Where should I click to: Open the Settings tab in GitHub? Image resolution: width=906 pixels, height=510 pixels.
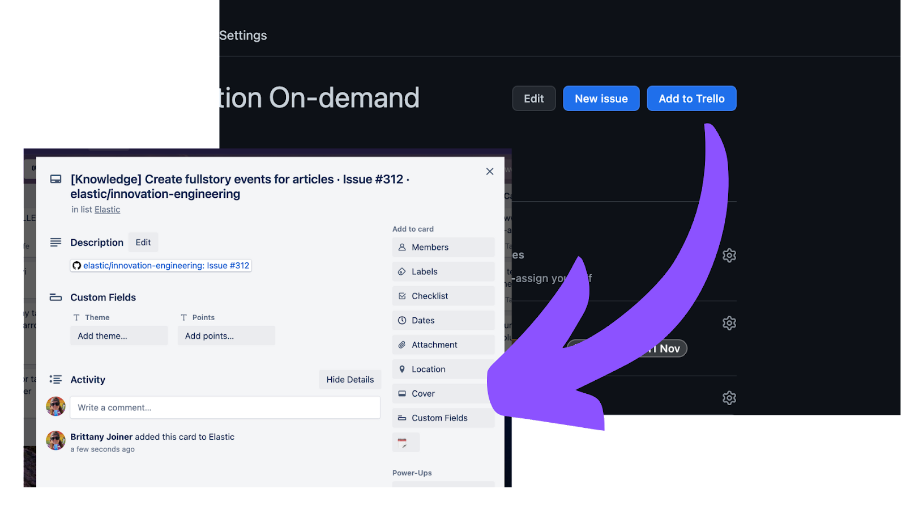coord(243,35)
